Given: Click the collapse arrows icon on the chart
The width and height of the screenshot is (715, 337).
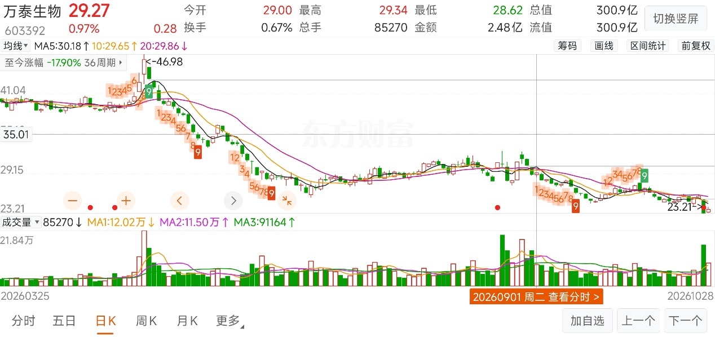Looking at the screenshot, I should click(286, 200).
